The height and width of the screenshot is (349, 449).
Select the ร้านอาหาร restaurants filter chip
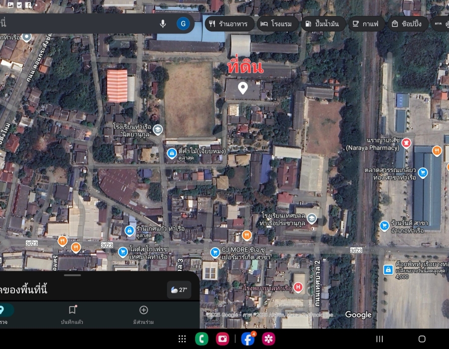pyautogui.click(x=229, y=24)
